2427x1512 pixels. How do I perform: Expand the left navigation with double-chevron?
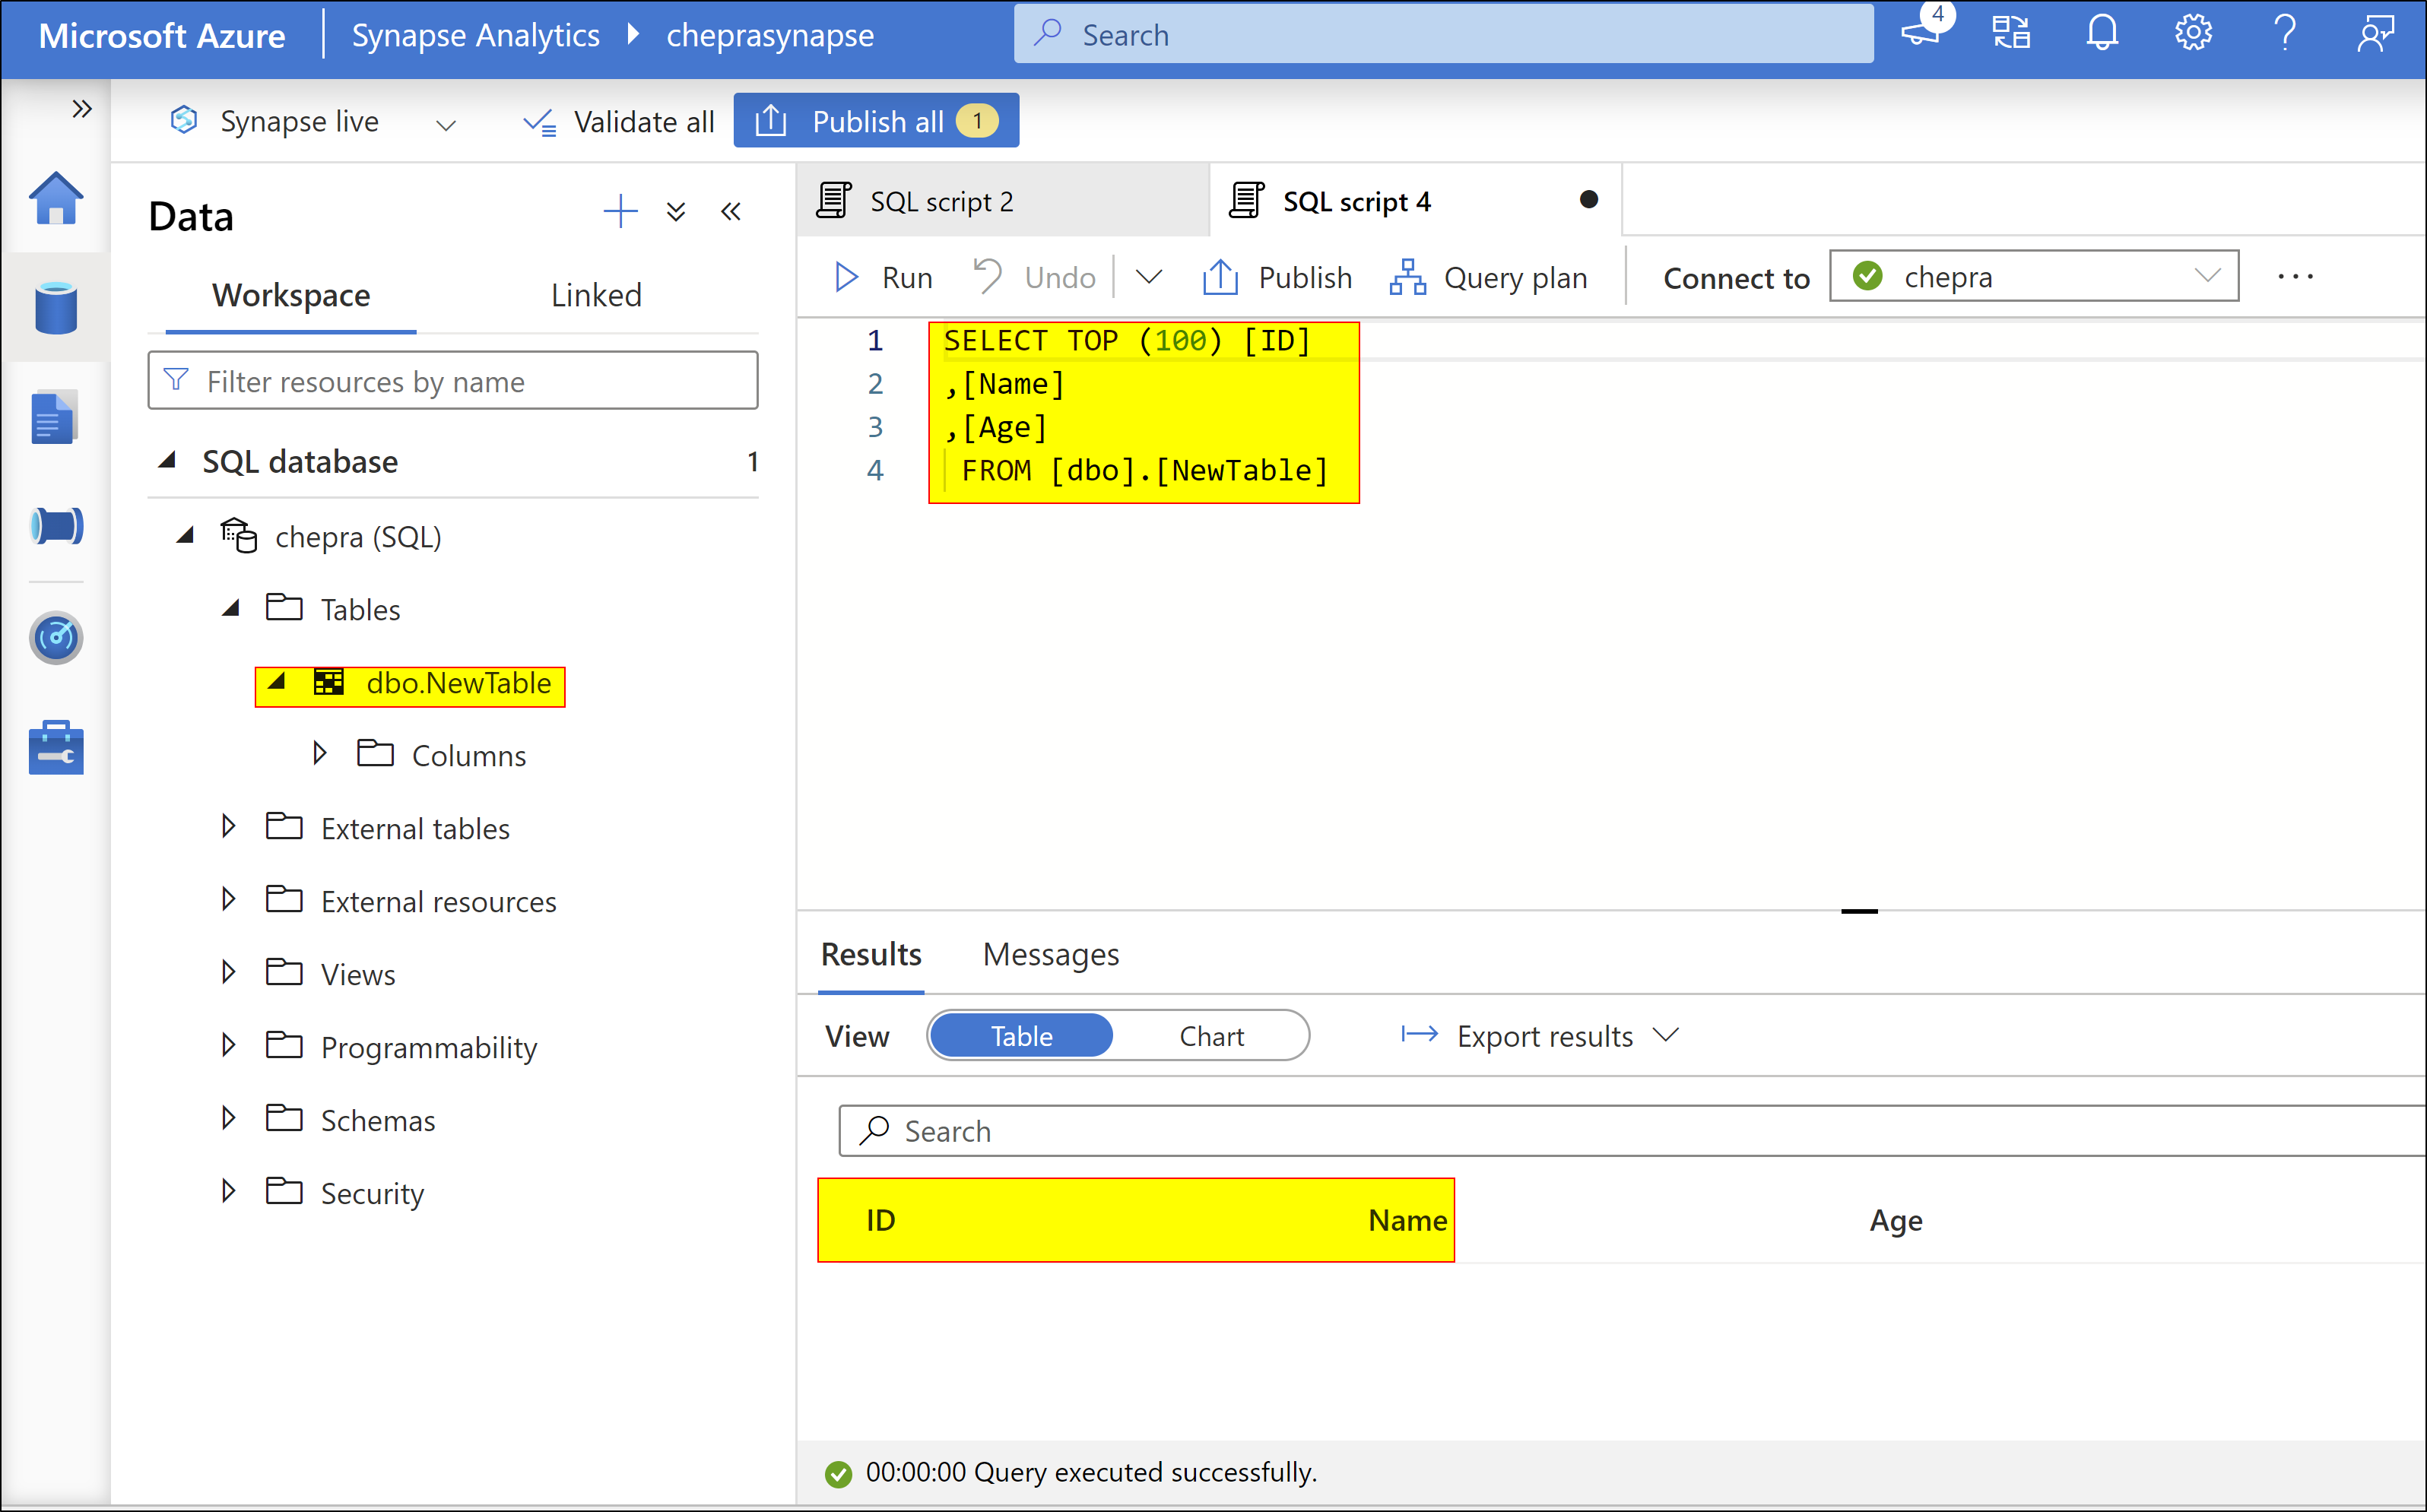pyautogui.click(x=82, y=108)
